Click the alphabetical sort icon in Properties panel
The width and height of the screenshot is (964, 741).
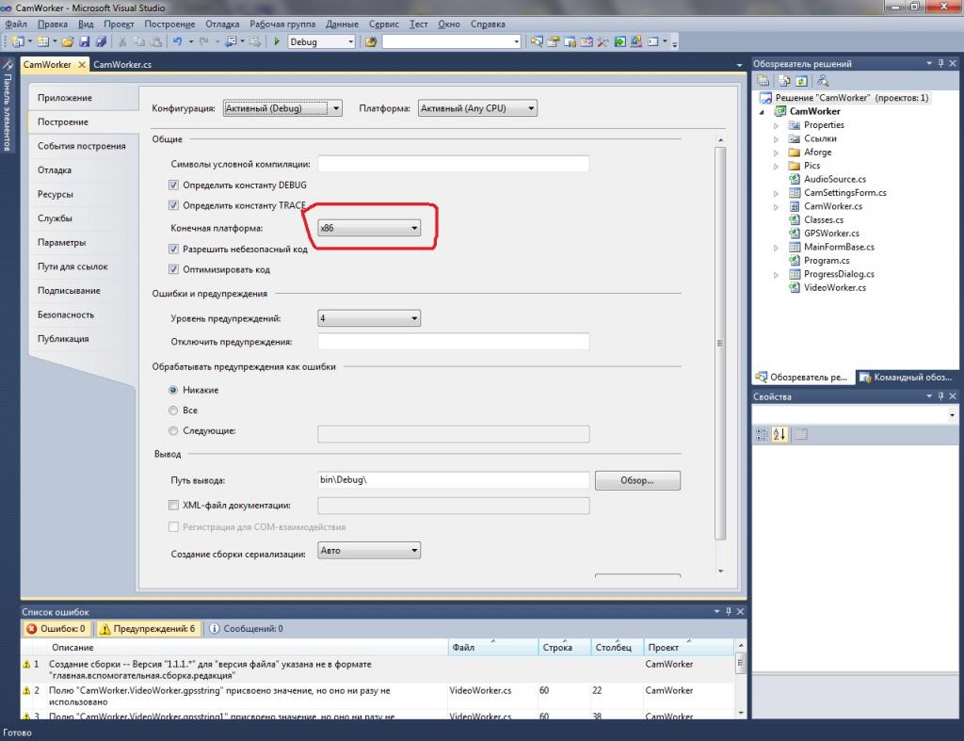[779, 434]
